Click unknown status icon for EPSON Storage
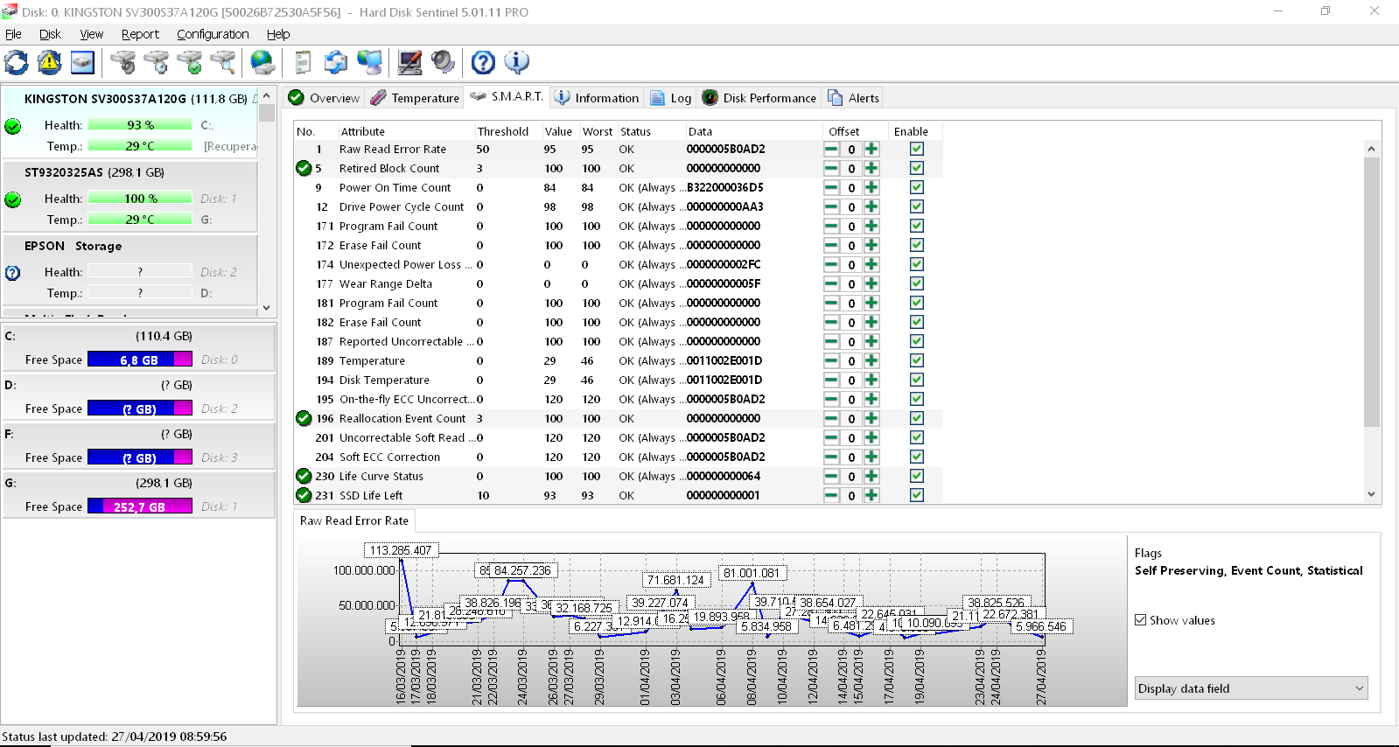This screenshot has width=1399, height=747. pyautogui.click(x=13, y=273)
